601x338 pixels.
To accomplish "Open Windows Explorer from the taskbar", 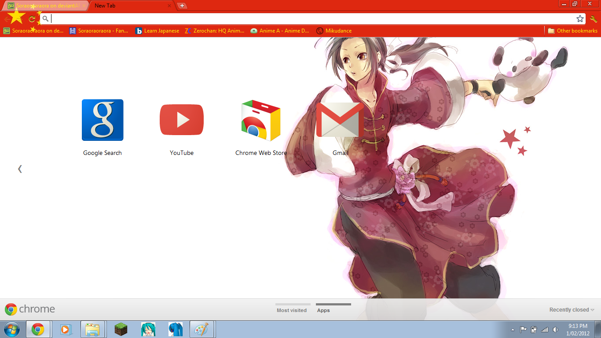I will 92,329.
